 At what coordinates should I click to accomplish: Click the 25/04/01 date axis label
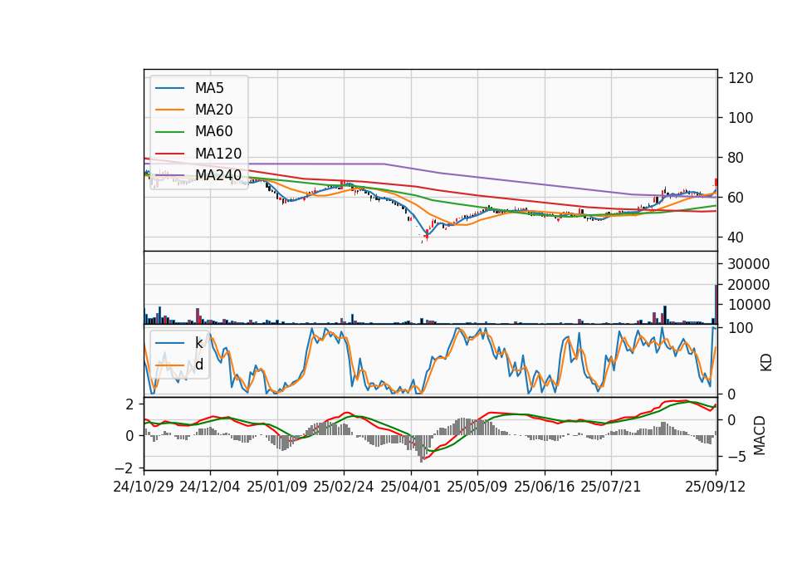[x=410, y=487]
